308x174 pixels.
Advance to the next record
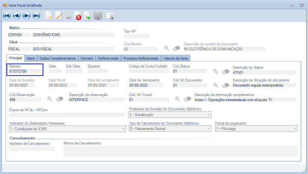pyautogui.click(x=27, y=16)
